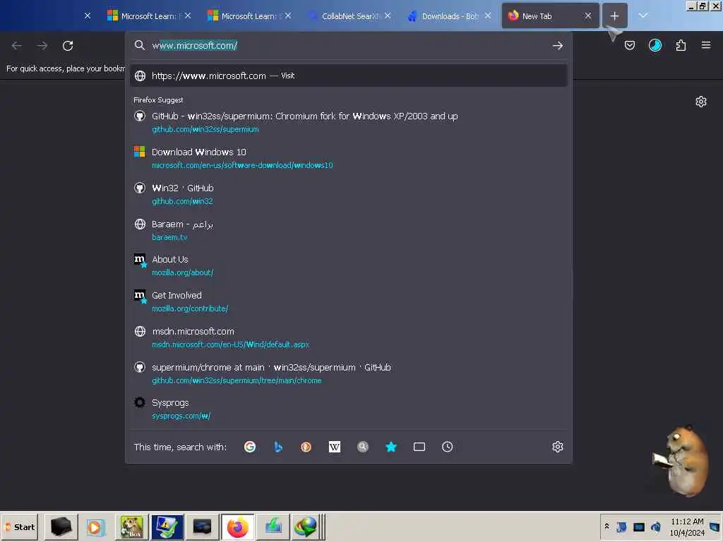Image resolution: width=723 pixels, height=542 pixels.
Task: Open the hamburger application menu
Action: tap(706, 45)
